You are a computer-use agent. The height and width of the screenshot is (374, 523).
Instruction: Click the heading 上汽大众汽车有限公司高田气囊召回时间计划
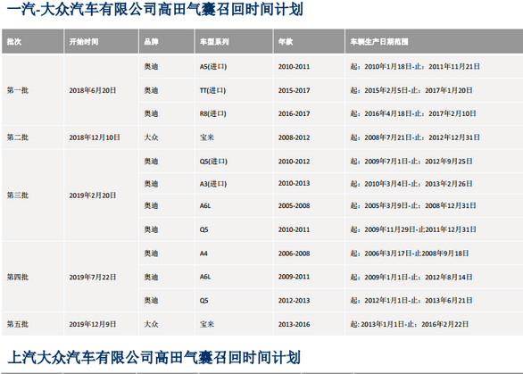click(154, 357)
